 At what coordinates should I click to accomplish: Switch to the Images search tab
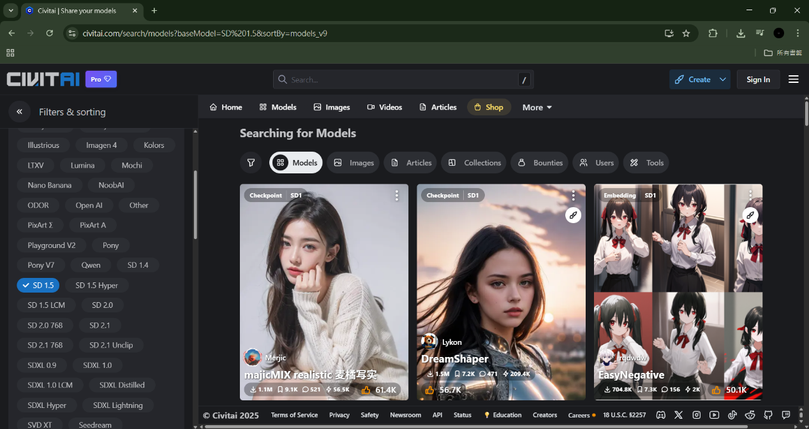(353, 163)
